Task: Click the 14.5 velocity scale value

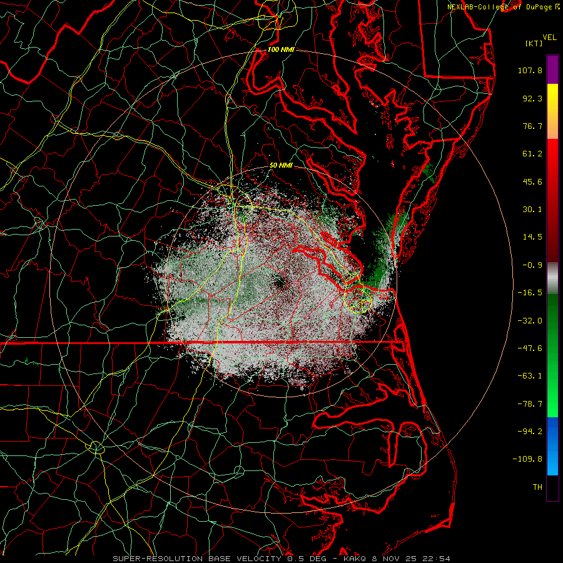Action: (532, 237)
